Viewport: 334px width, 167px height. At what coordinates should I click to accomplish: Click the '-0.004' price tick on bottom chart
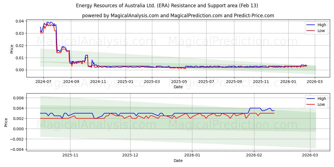[x=18, y=149]
